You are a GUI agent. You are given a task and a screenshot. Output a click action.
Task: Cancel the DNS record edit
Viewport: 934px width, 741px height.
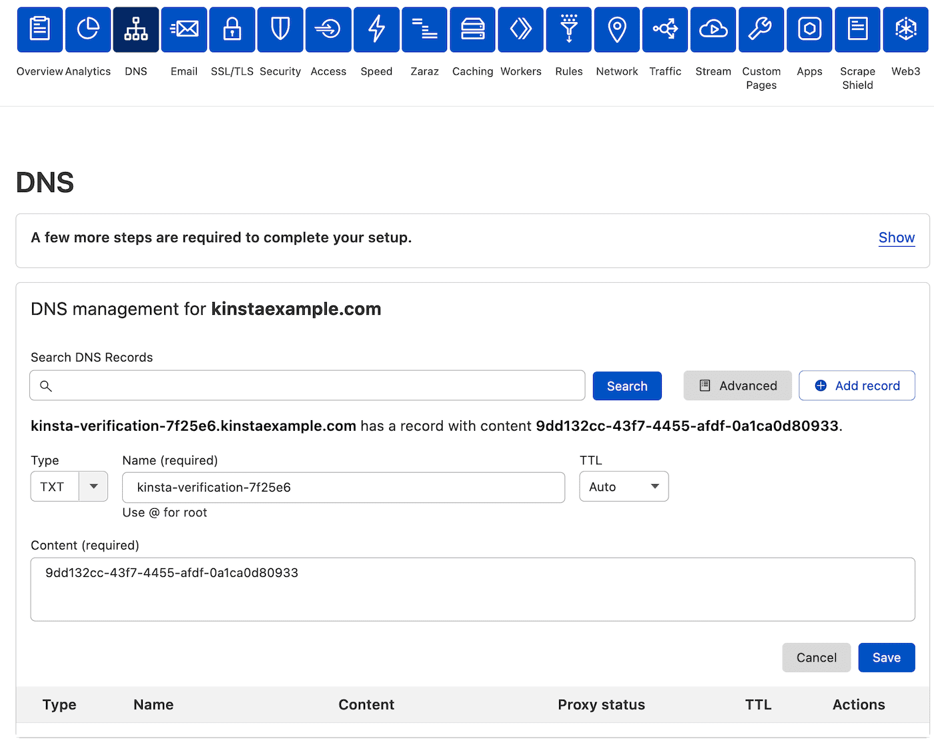(817, 657)
